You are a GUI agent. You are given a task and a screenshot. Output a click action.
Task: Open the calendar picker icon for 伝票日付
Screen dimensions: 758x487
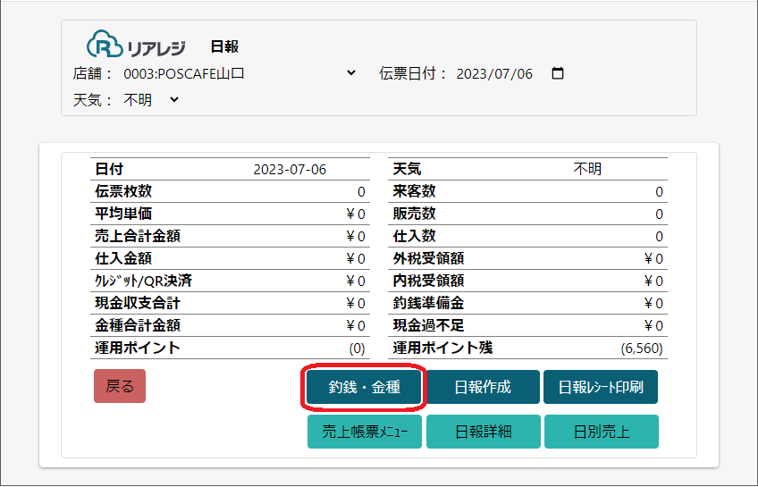coord(558,73)
